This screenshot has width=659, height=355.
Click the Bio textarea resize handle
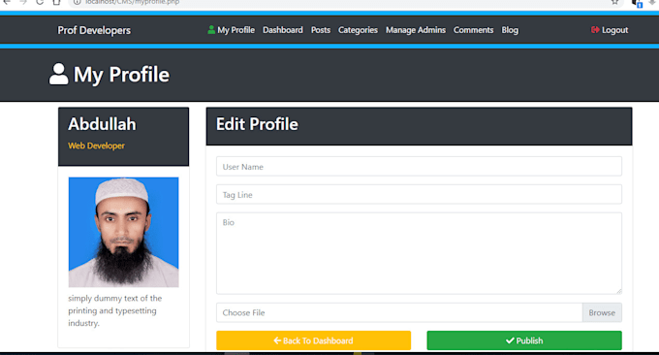click(x=618, y=291)
